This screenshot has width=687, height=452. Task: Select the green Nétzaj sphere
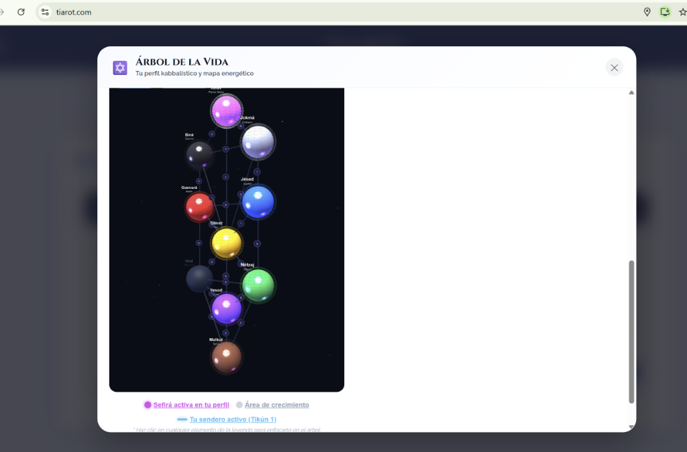tap(258, 285)
